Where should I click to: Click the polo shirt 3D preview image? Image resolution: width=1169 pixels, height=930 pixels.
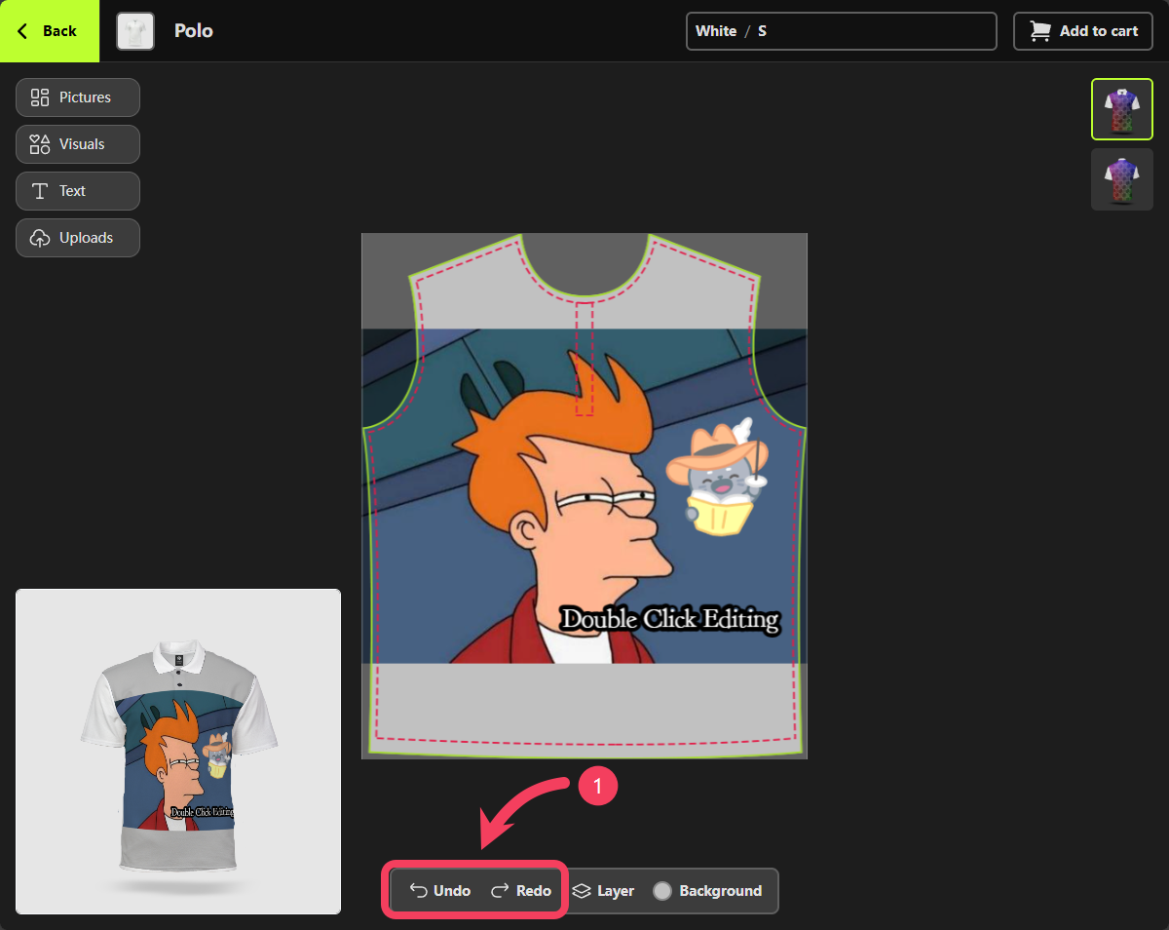178,752
